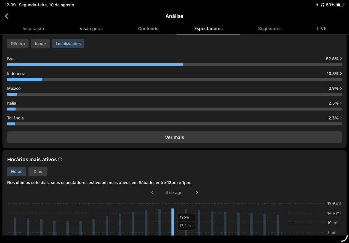Image resolution: width=349 pixels, height=243 pixels.
Task: Tap the Brasil country label
Action: (x=12, y=59)
